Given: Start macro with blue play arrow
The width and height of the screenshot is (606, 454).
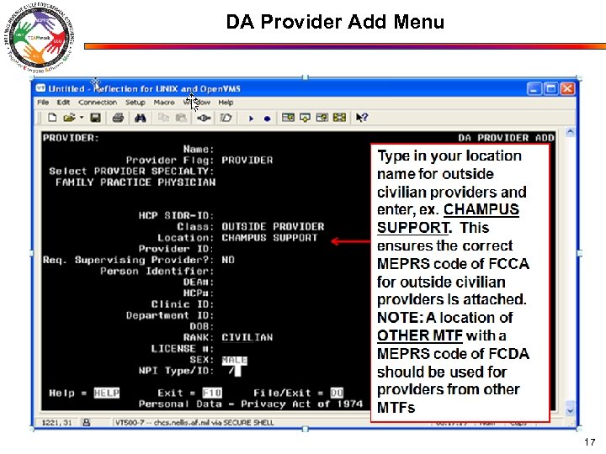Looking at the screenshot, I should pos(251,119).
